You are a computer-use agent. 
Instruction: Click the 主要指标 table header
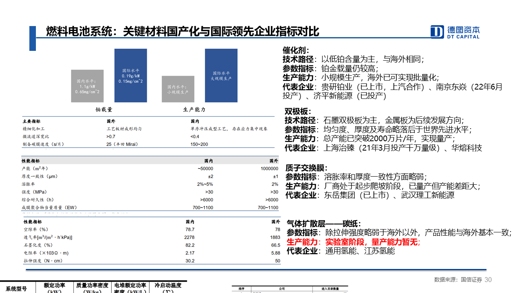click(31, 121)
